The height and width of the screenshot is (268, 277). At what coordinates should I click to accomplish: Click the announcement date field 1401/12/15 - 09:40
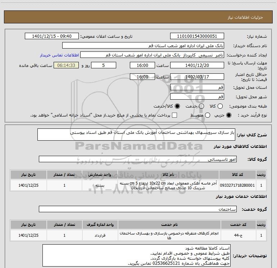pos(52,36)
